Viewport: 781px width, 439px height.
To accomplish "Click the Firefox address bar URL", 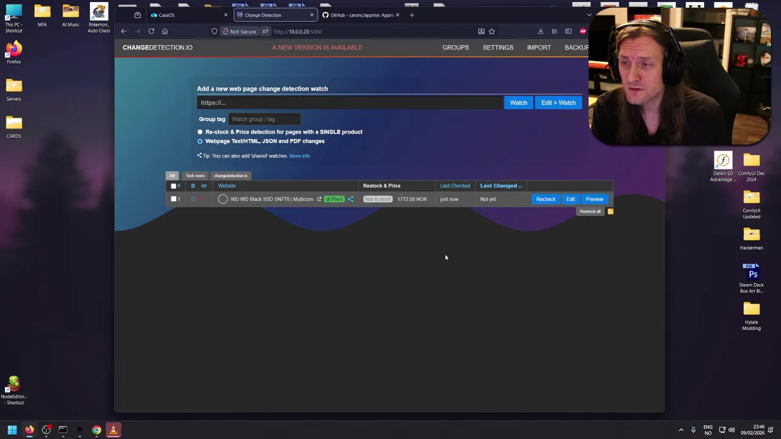I will point(298,31).
